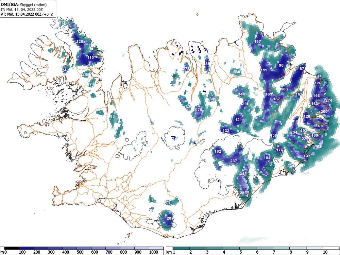Screen dimensions: 340x255
Task: Click the visibility value '207' in the south
Action: pyautogui.click(x=170, y=218)
